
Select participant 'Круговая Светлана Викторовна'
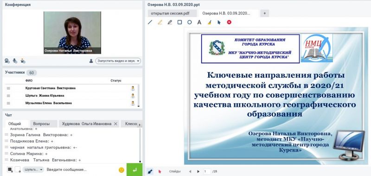[x=51, y=88]
